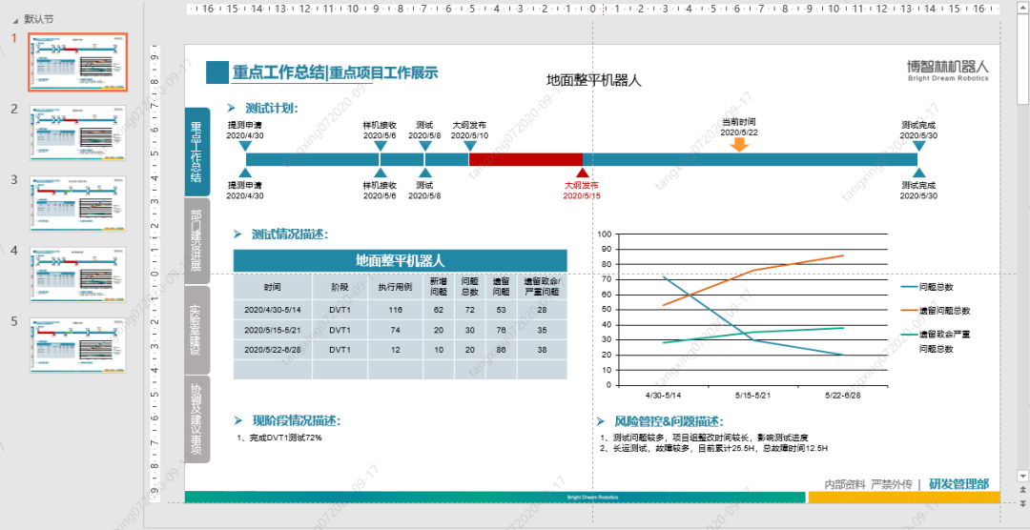Click the chart legend entry 遗留问题总数
Screen dimensions: 1030x530
click(x=936, y=310)
